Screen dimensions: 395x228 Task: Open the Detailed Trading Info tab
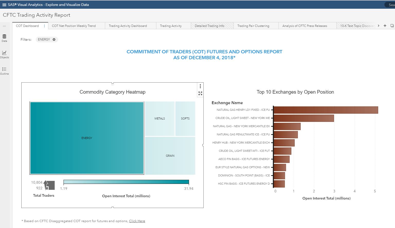[209, 26]
